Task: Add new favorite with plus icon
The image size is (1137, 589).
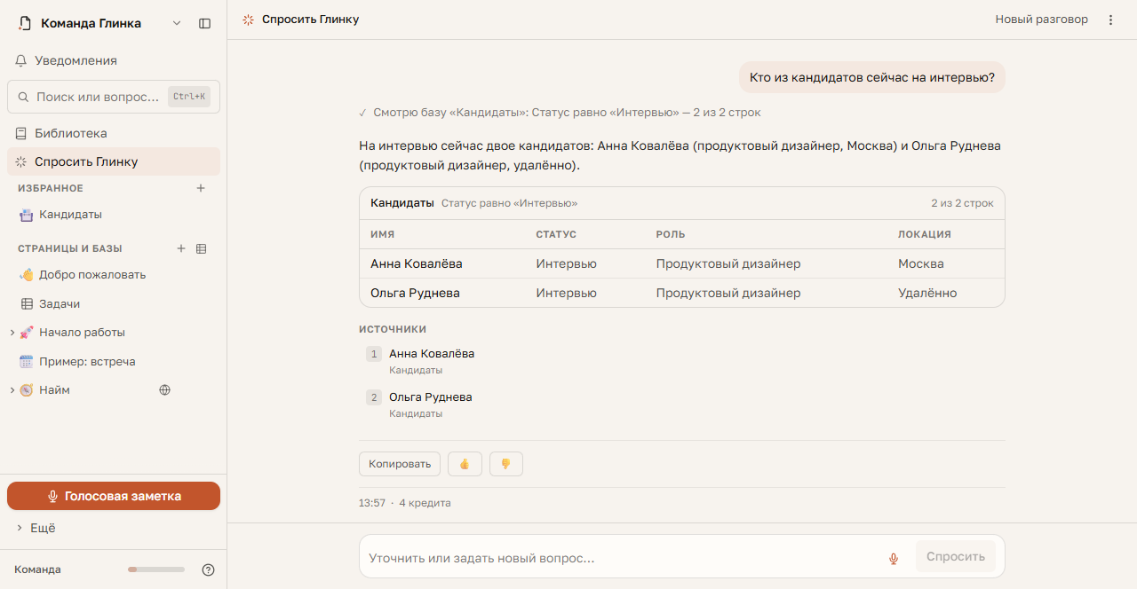Action: (x=201, y=188)
